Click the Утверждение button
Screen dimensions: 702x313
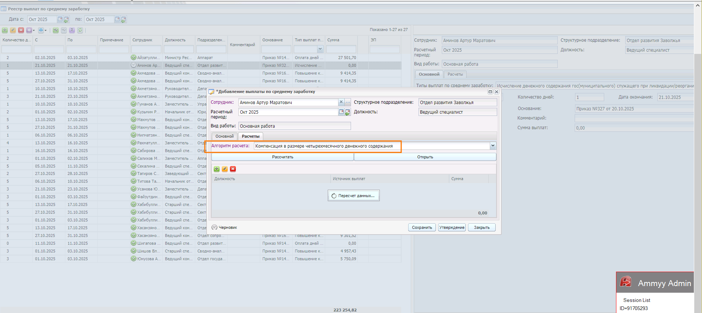click(x=452, y=227)
